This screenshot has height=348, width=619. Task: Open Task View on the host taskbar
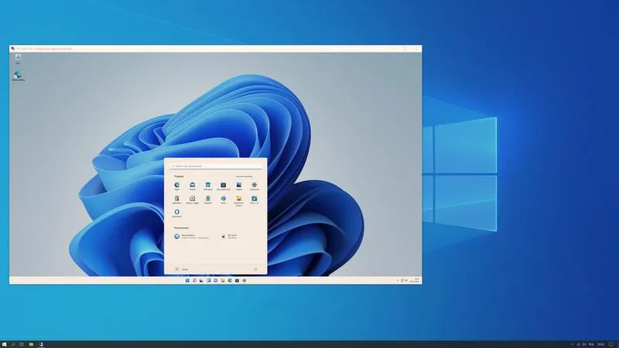[x=22, y=344]
